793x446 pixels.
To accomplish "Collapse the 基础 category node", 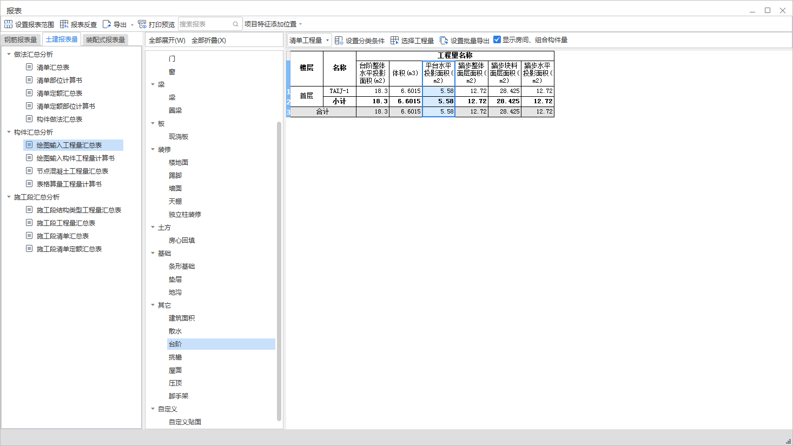I will (153, 253).
